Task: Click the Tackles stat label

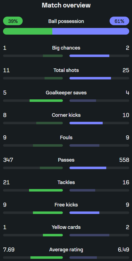Action: click(x=66, y=182)
